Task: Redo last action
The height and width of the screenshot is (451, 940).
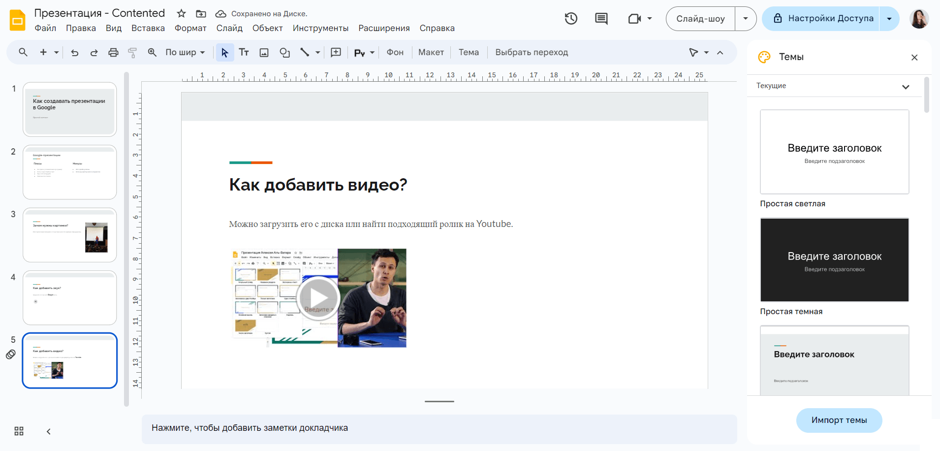Action: (x=94, y=52)
